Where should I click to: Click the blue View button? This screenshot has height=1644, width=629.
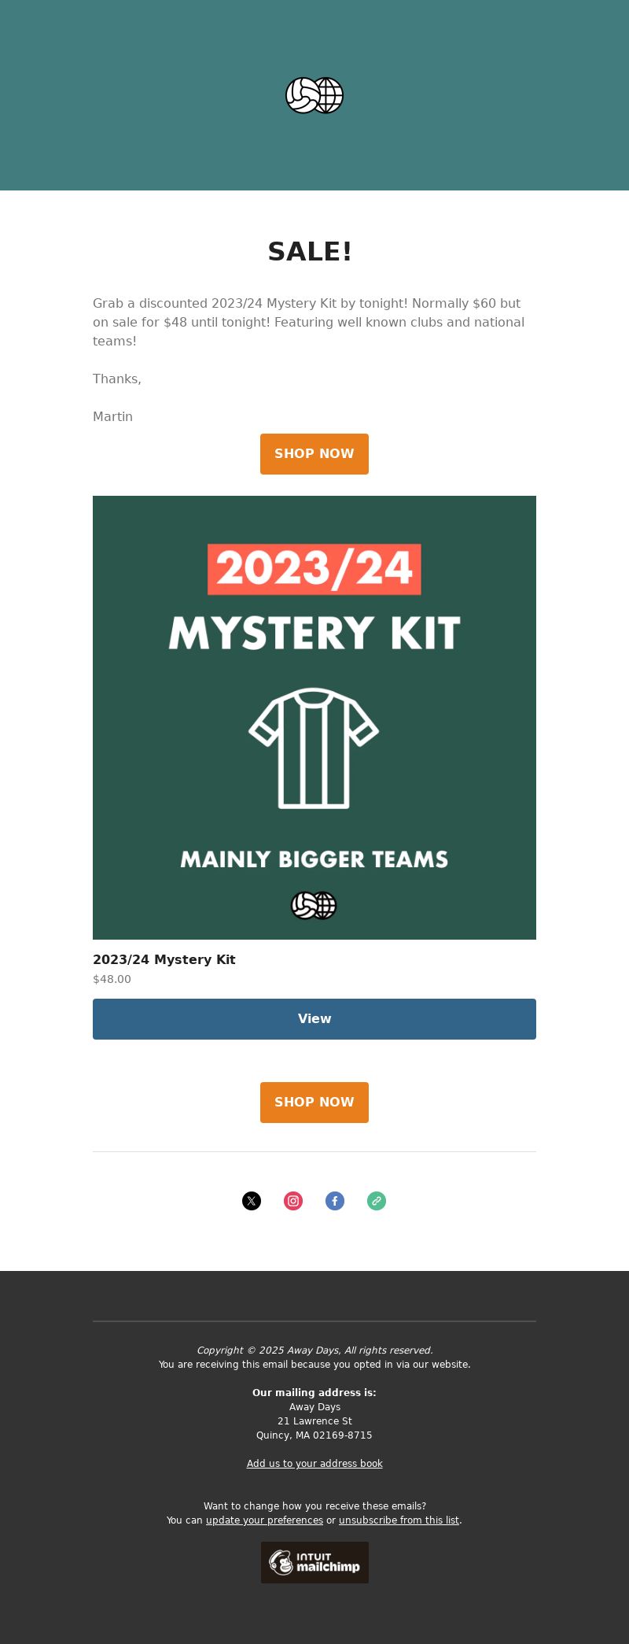pos(314,1019)
